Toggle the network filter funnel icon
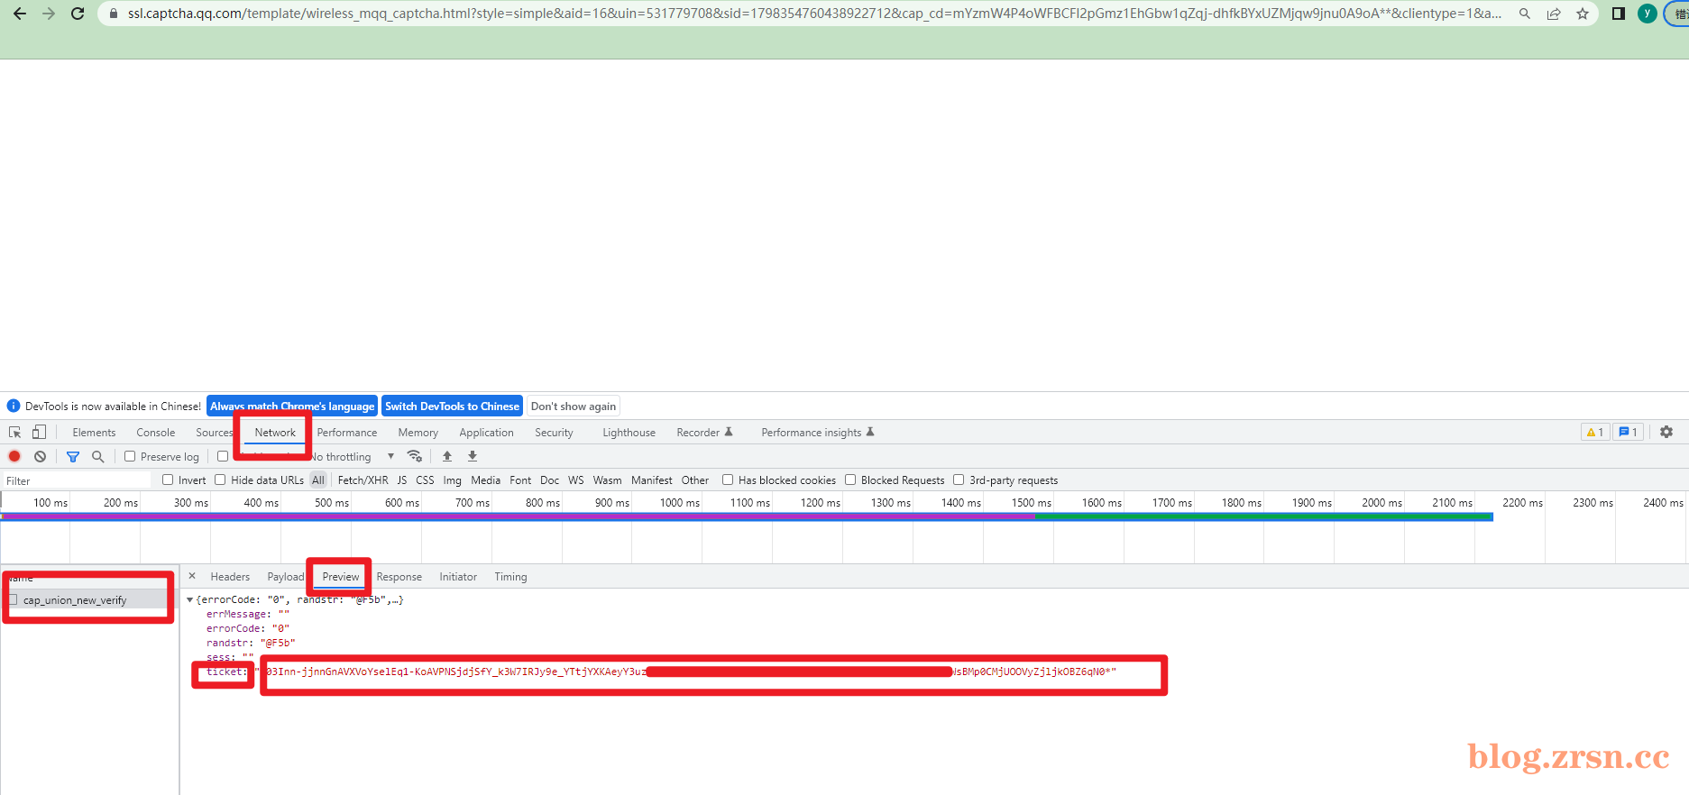The image size is (1689, 795). click(73, 457)
